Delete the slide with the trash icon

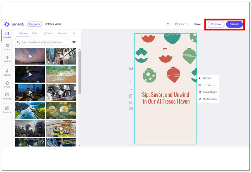point(131,102)
